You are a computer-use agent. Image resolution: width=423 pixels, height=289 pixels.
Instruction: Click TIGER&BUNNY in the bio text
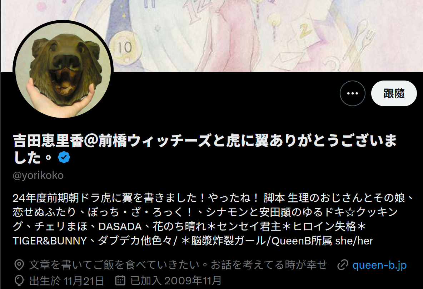[x=50, y=241]
